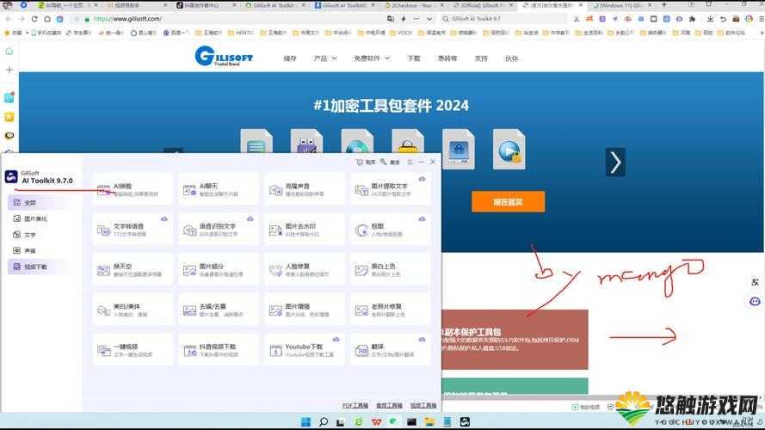The height and width of the screenshot is (430, 765).
Task: Open the browser extensions puzzle icon
Action: click(692, 19)
